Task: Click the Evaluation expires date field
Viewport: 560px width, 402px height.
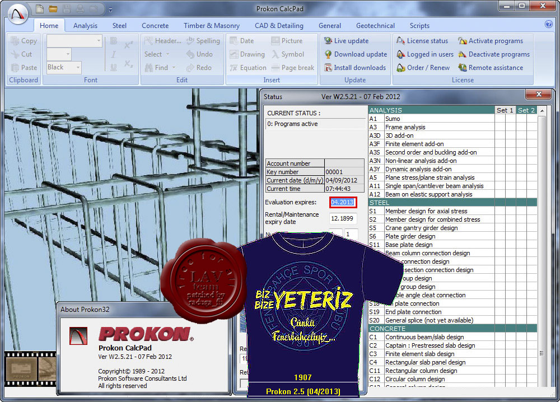Action: 343,202
